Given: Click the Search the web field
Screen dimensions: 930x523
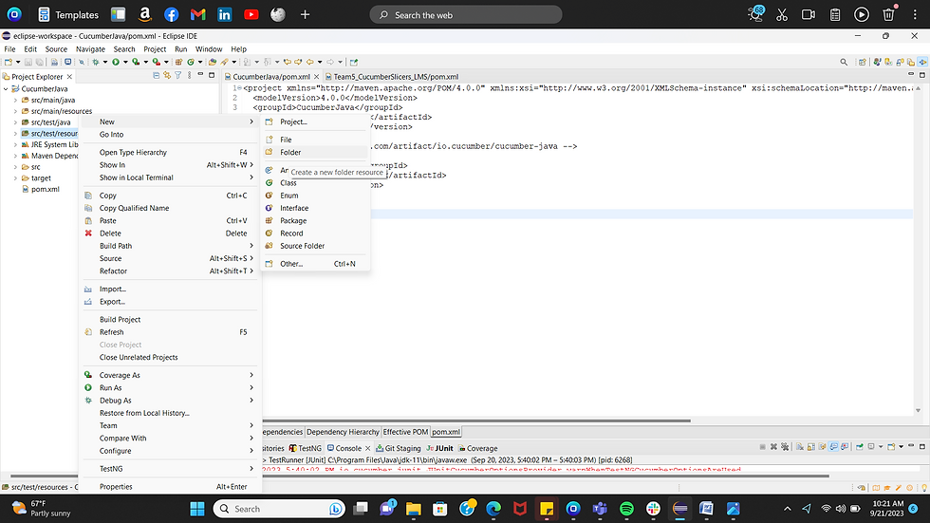Looking at the screenshot, I should point(466,15).
